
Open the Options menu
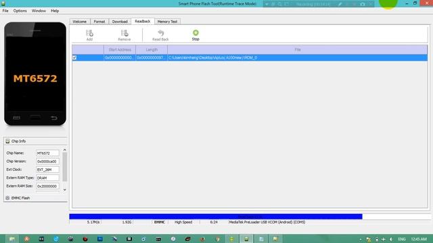click(x=20, y=11)
